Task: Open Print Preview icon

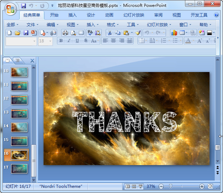Action: point(73,33)
